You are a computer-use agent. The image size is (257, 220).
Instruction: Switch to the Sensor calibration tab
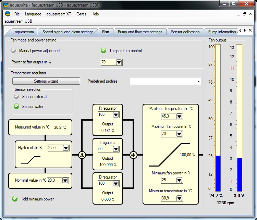point(185,32)
